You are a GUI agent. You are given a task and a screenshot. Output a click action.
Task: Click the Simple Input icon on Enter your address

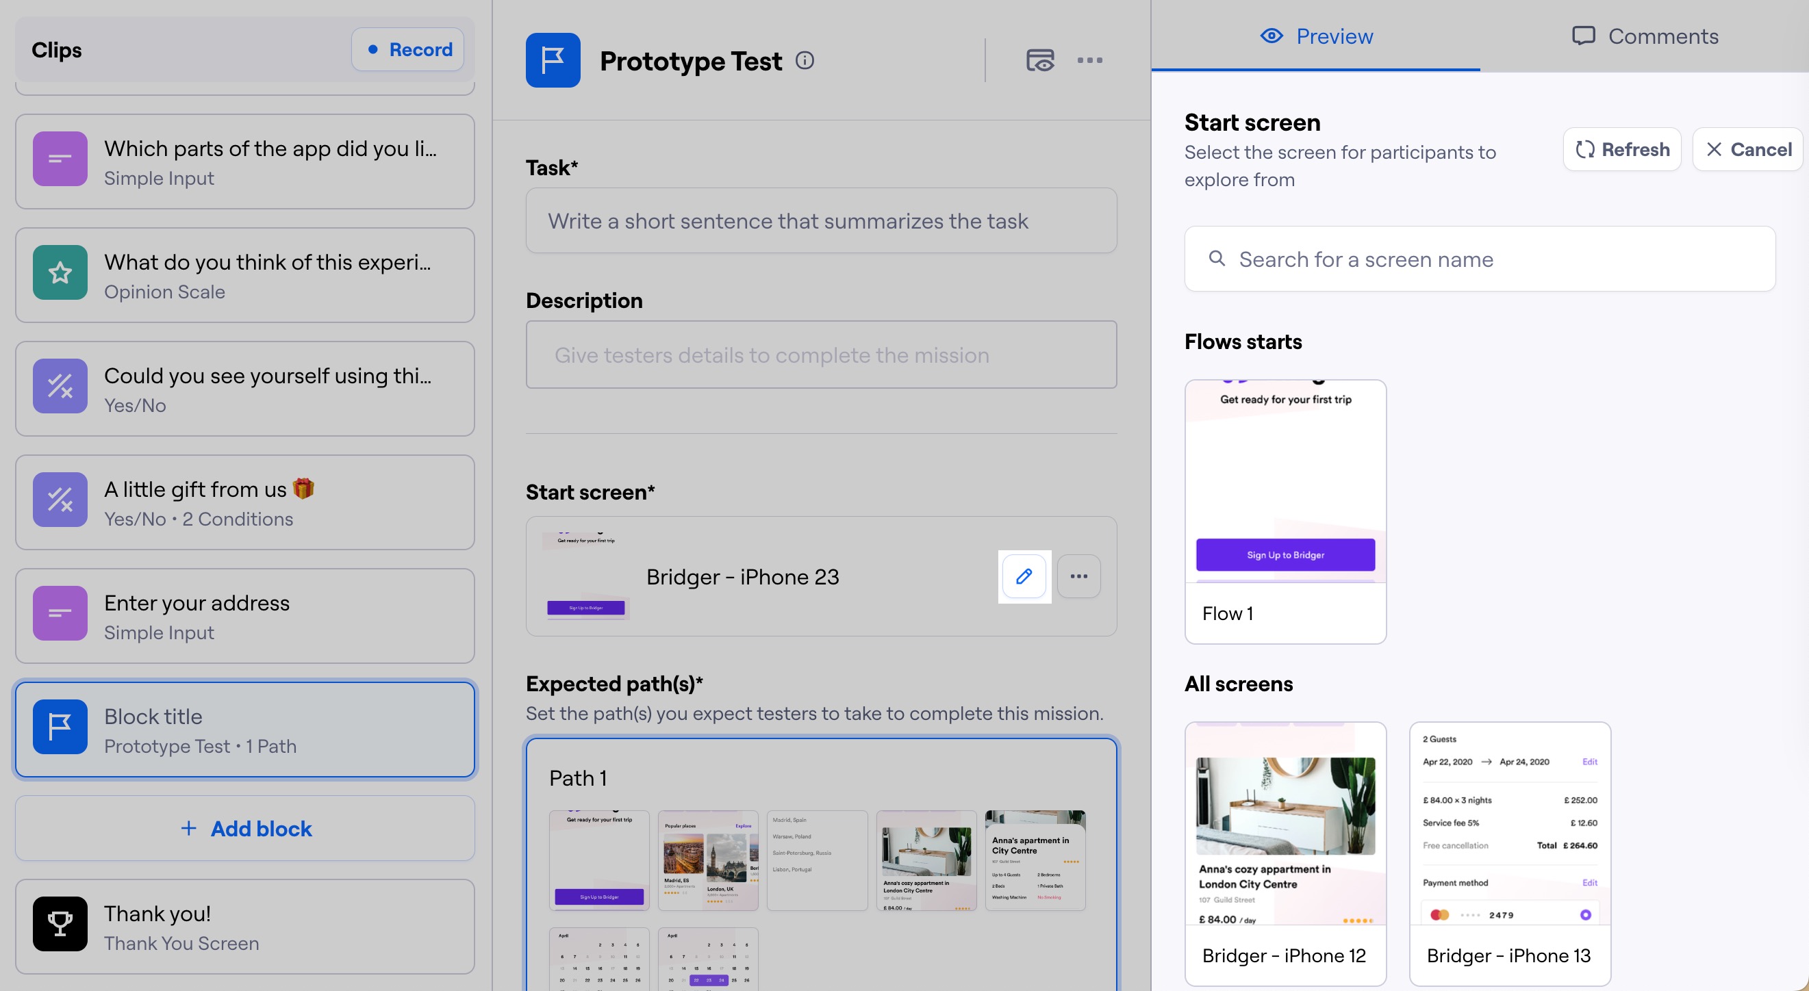tap(60, 613)
